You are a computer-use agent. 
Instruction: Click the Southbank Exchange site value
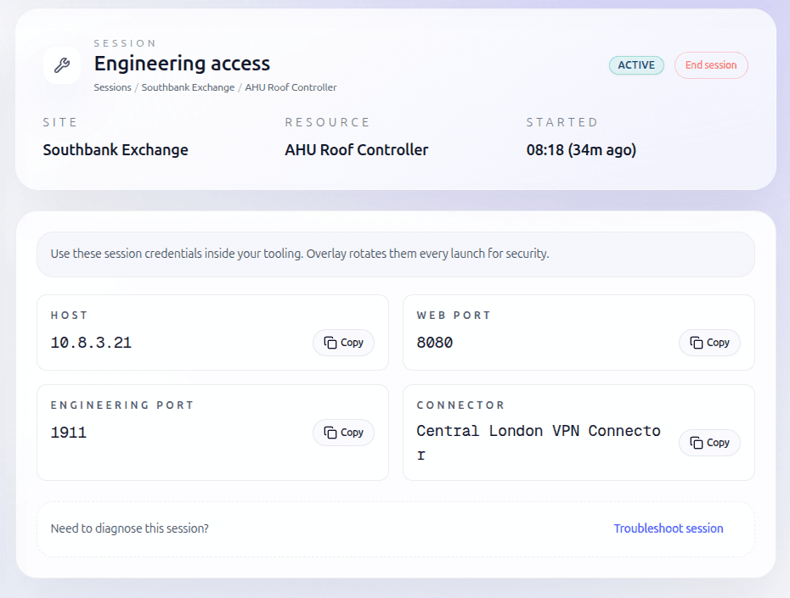[116, 150]
